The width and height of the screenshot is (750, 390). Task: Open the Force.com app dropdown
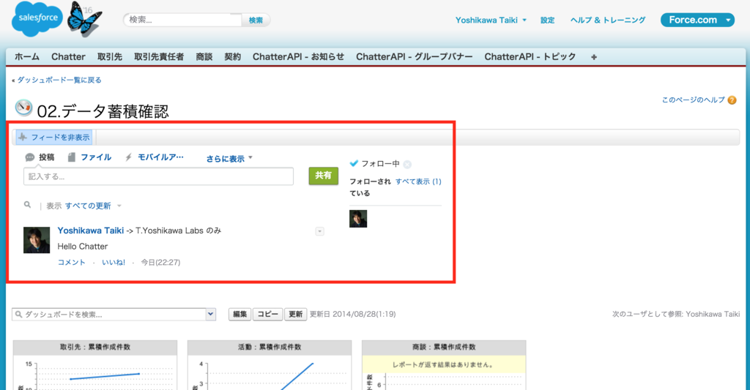click(x=697, y=20)
